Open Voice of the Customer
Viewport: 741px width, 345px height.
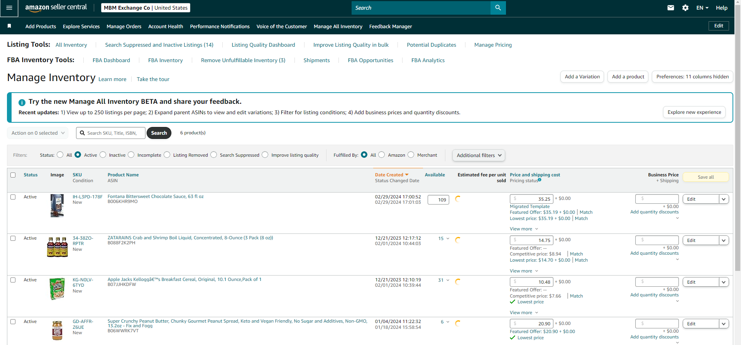click(282, 26)
